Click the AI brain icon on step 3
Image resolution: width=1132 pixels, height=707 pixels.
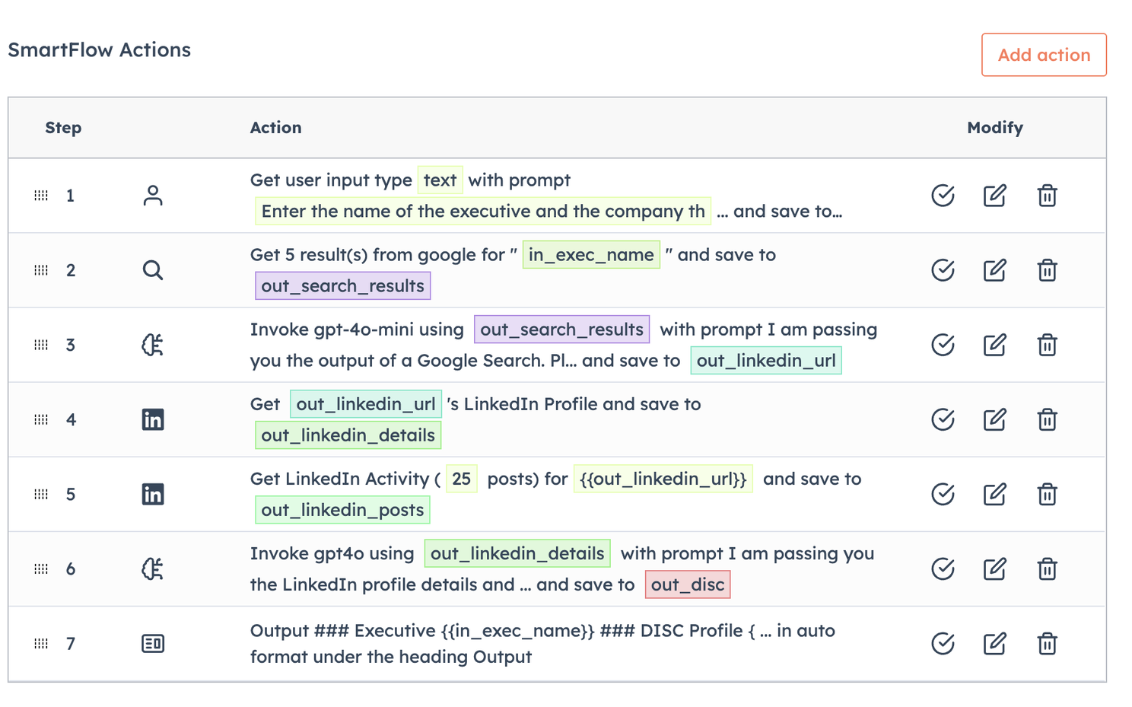coord(153,345)
